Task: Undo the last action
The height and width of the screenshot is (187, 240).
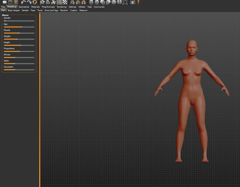Action: [x=23, y=2]
